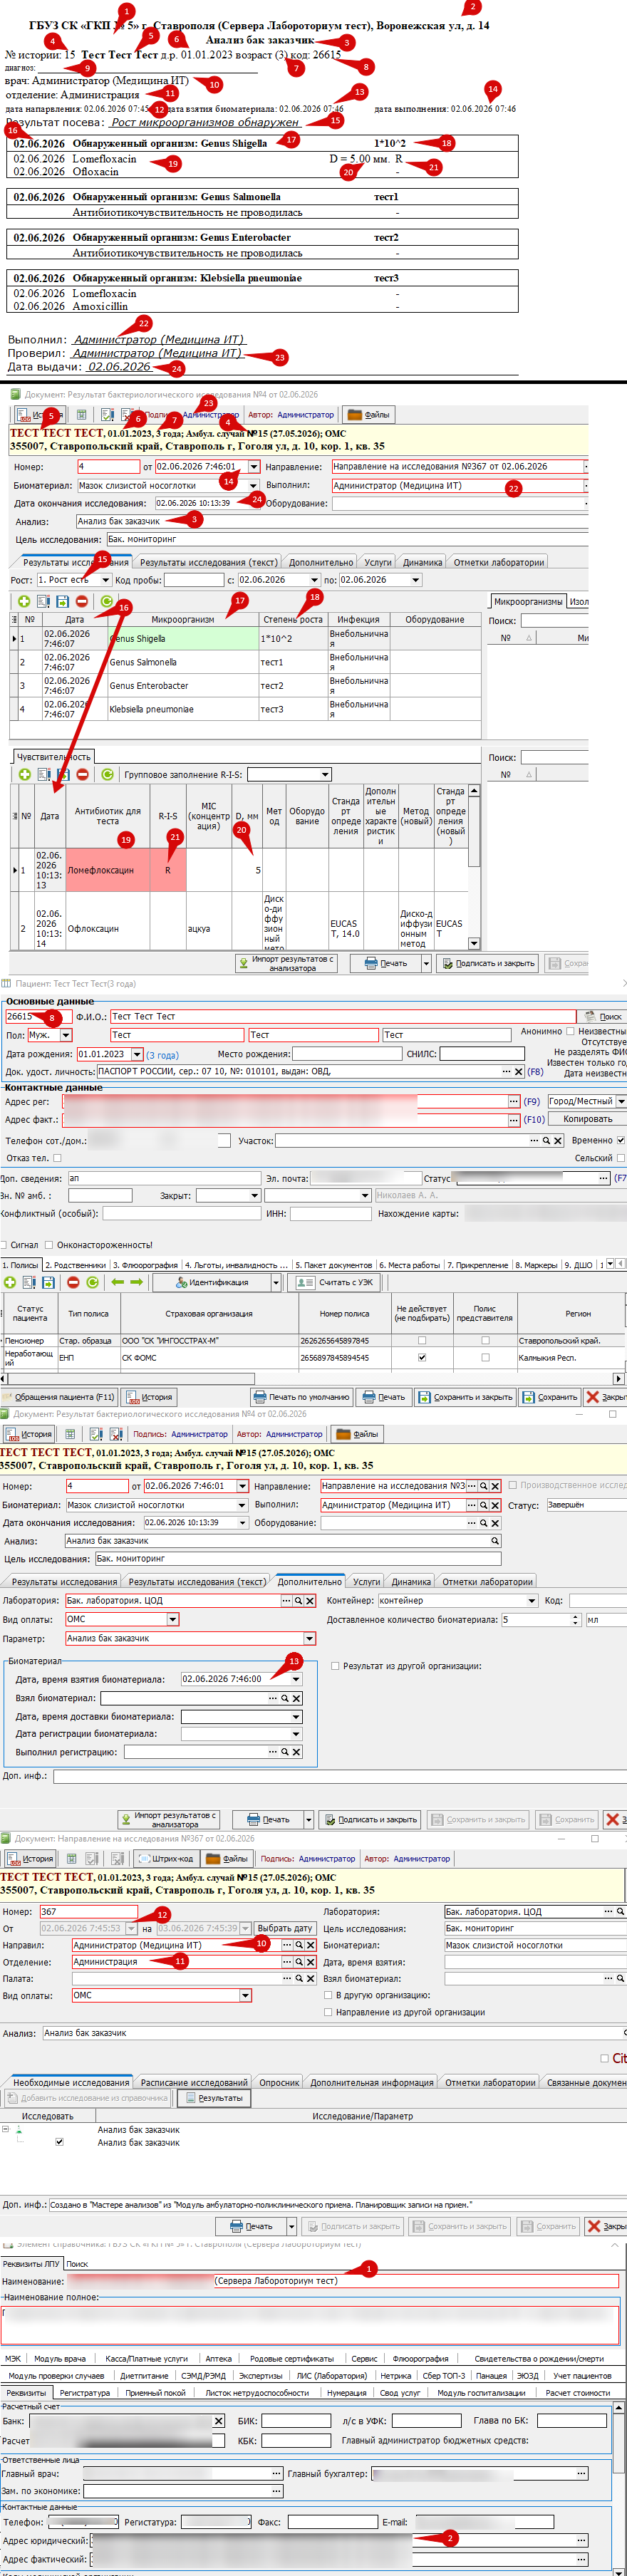Viewport: 627px width, 2576px height.
Task: Open the Рост dropdown showing Рост есть
Action: click(x=105, y=580)
